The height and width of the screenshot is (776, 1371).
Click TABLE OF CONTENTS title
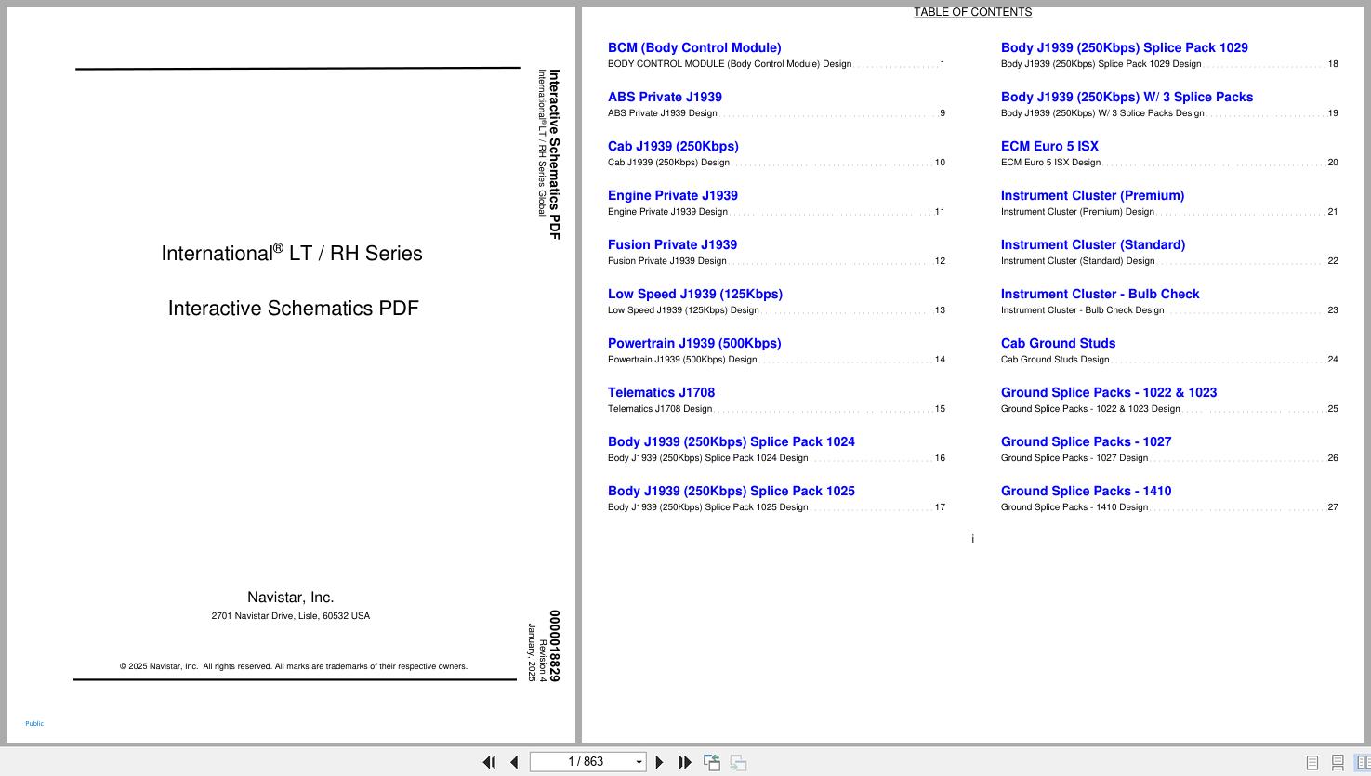tap(972, 12)
